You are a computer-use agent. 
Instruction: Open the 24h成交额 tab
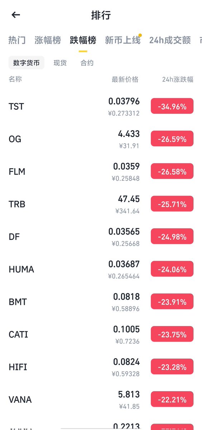pos(170,40)
